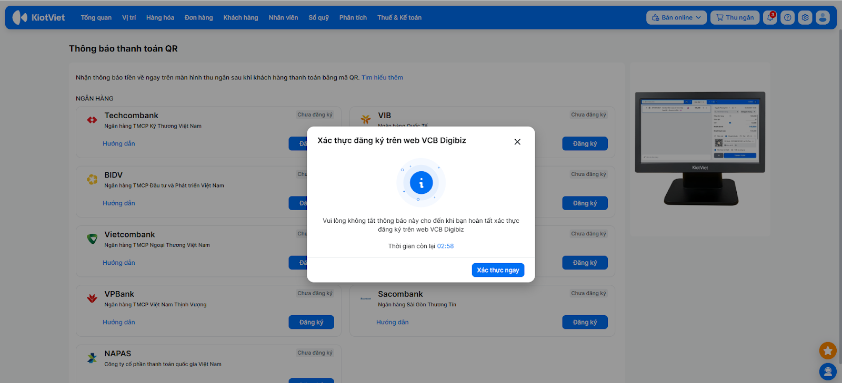The height and width of the screenshot is (383, 842).
Task: Click Đăng ký for Sacombank
Action: pyautogui.click(x=585, y=322)
